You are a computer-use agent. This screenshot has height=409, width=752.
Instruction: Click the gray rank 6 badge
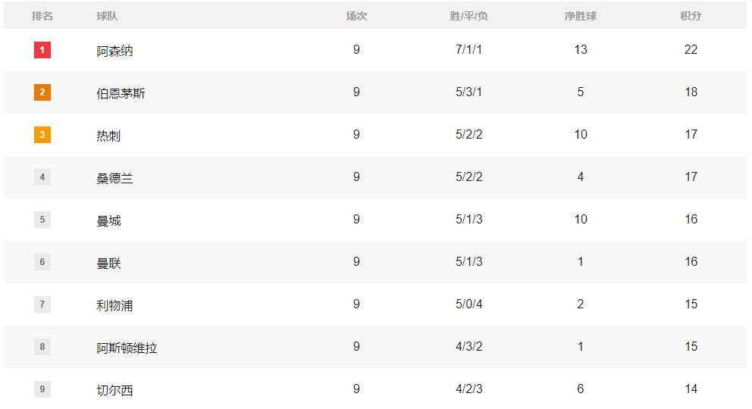pyautogui.click(x=42, y=262)
